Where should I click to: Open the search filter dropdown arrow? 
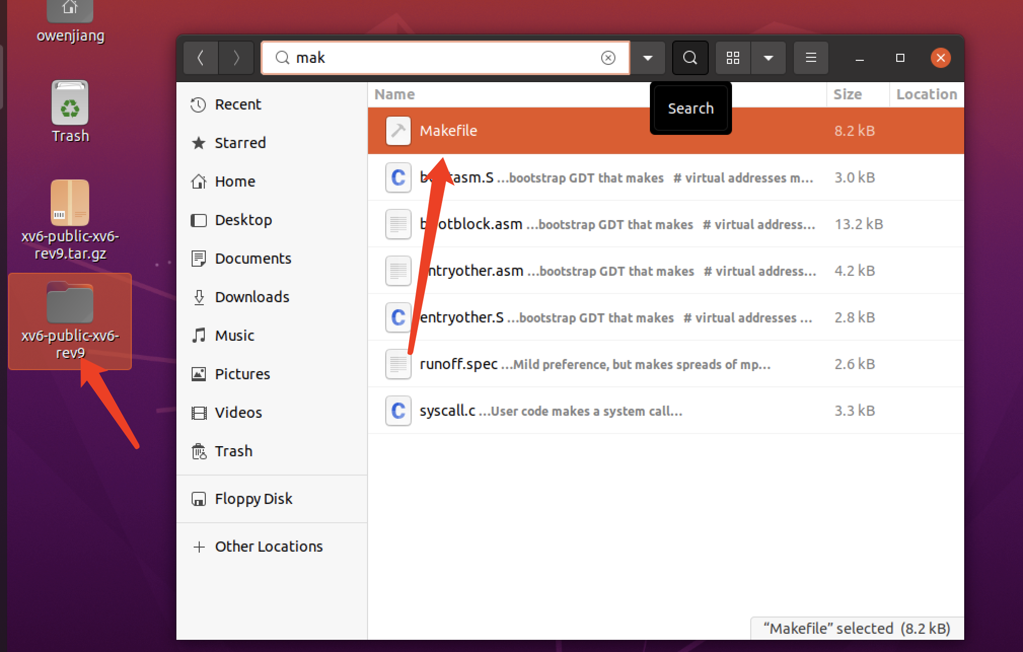tap(647, 57)
